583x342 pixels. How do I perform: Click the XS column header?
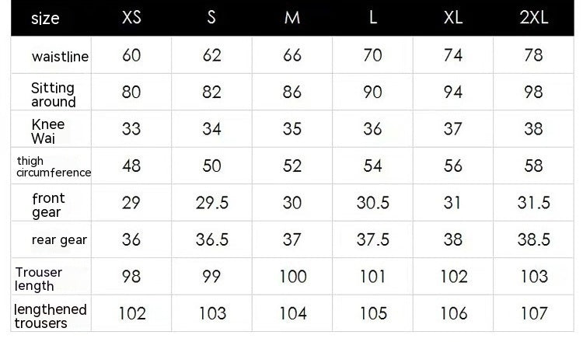point(132,19)
